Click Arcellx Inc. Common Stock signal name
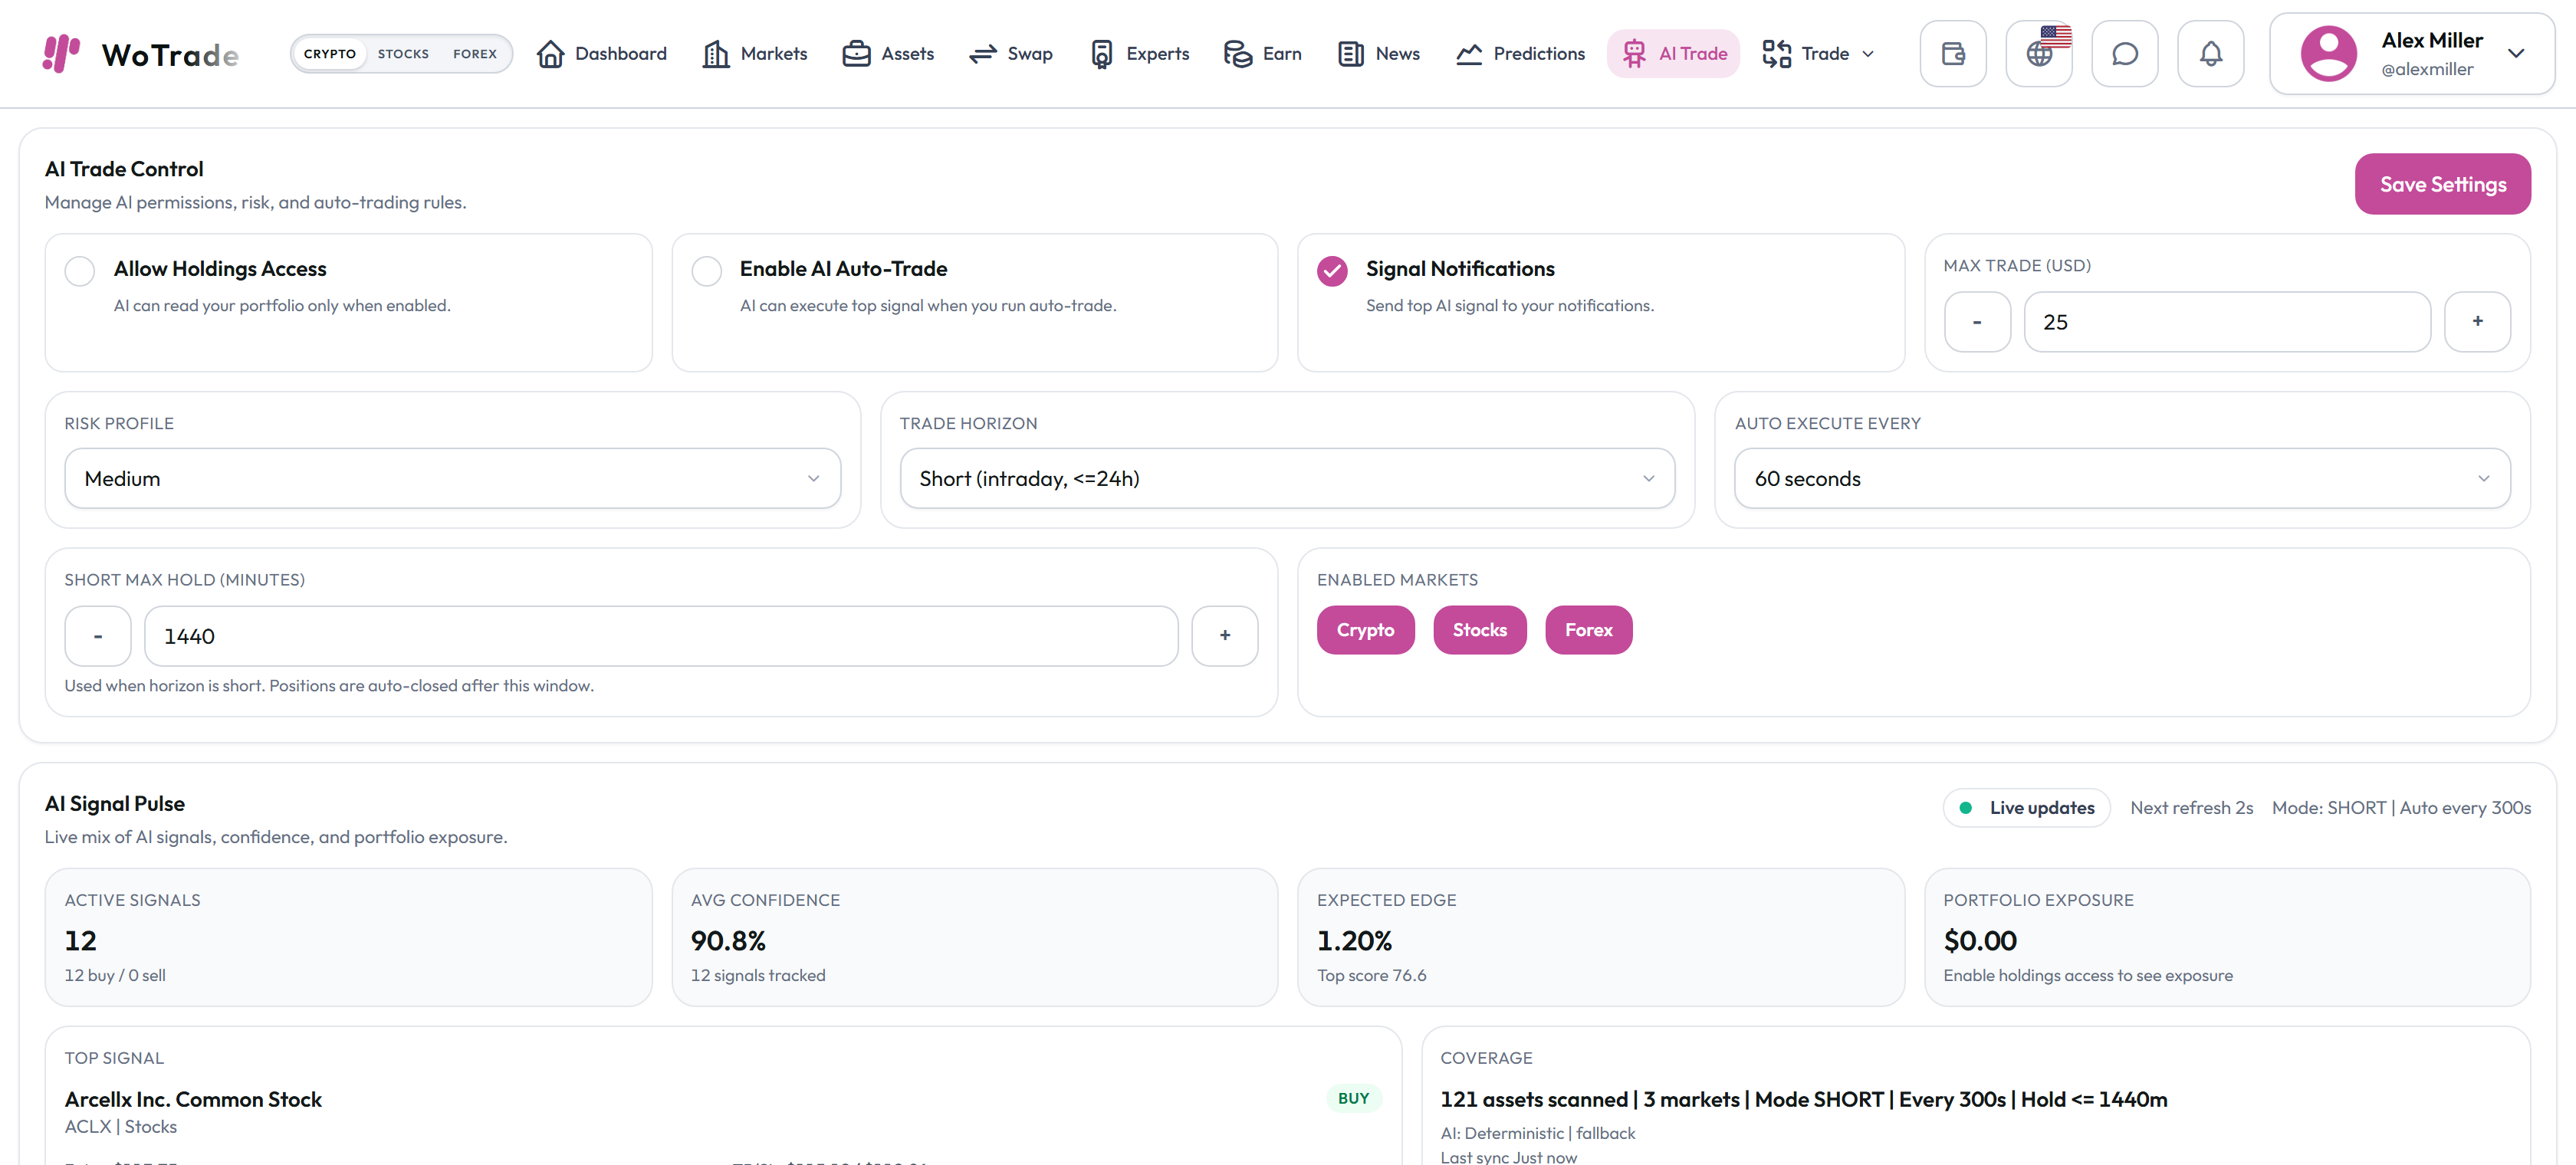 (193, 1099)
